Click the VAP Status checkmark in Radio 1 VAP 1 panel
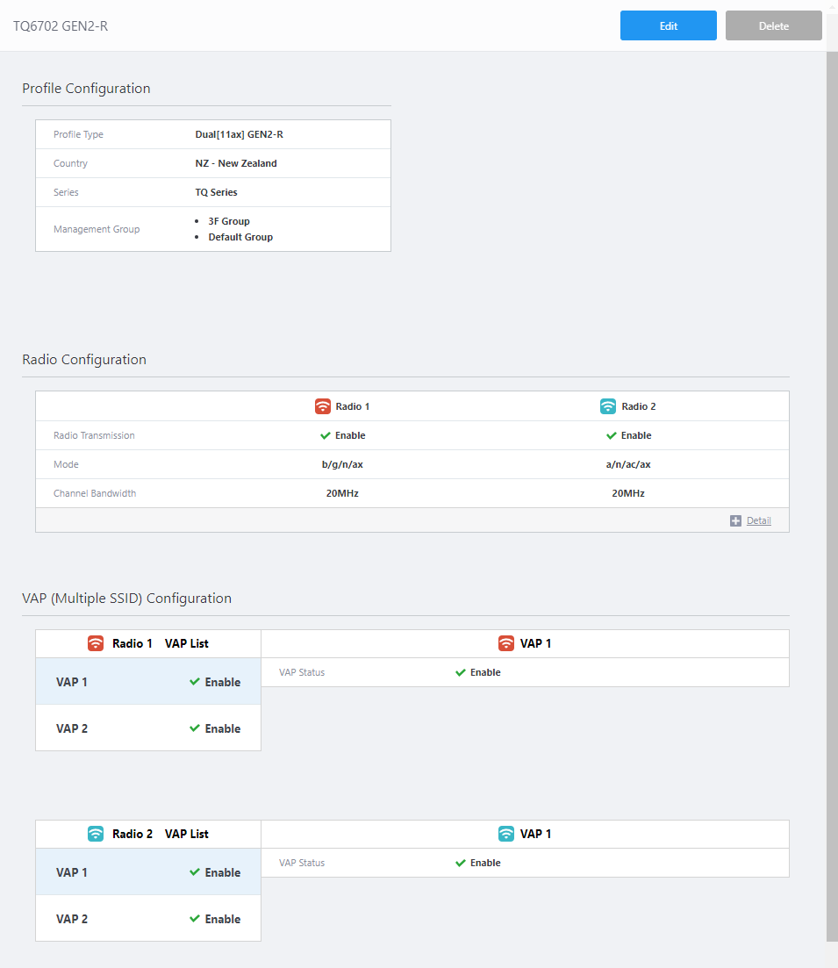 (461, 672)
